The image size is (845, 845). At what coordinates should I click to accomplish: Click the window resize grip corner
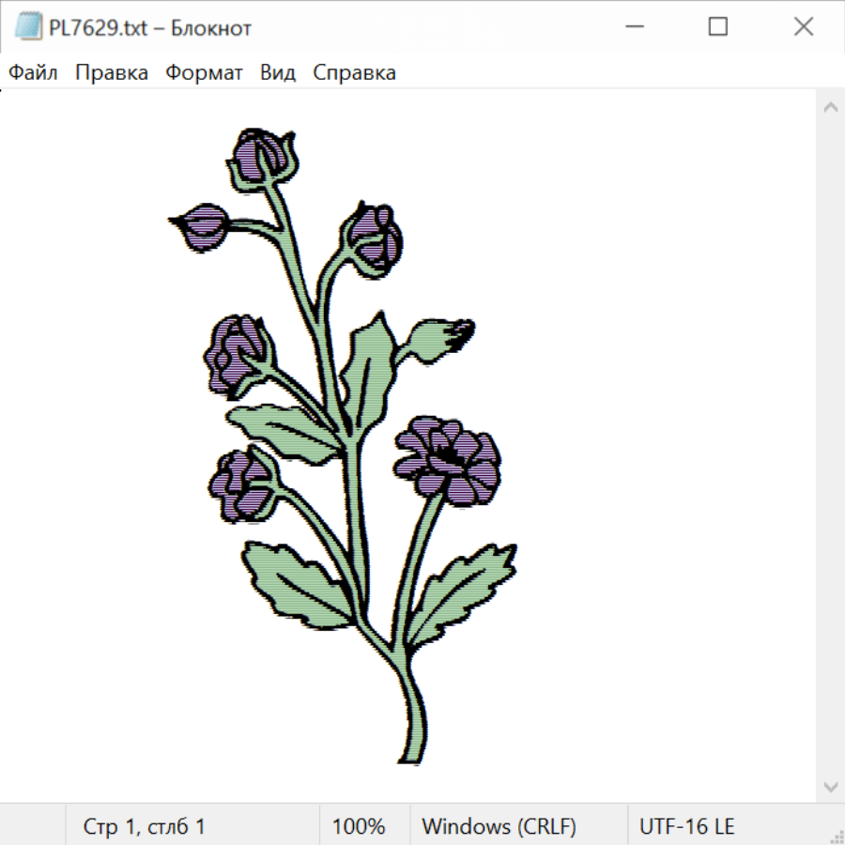(836, 836)
